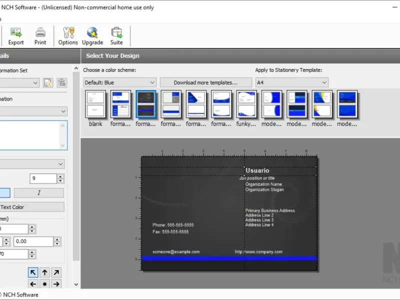Select Primary Business Address text on card
The height and width of the screenshot is (300, 400).
[x=270, y=210]
